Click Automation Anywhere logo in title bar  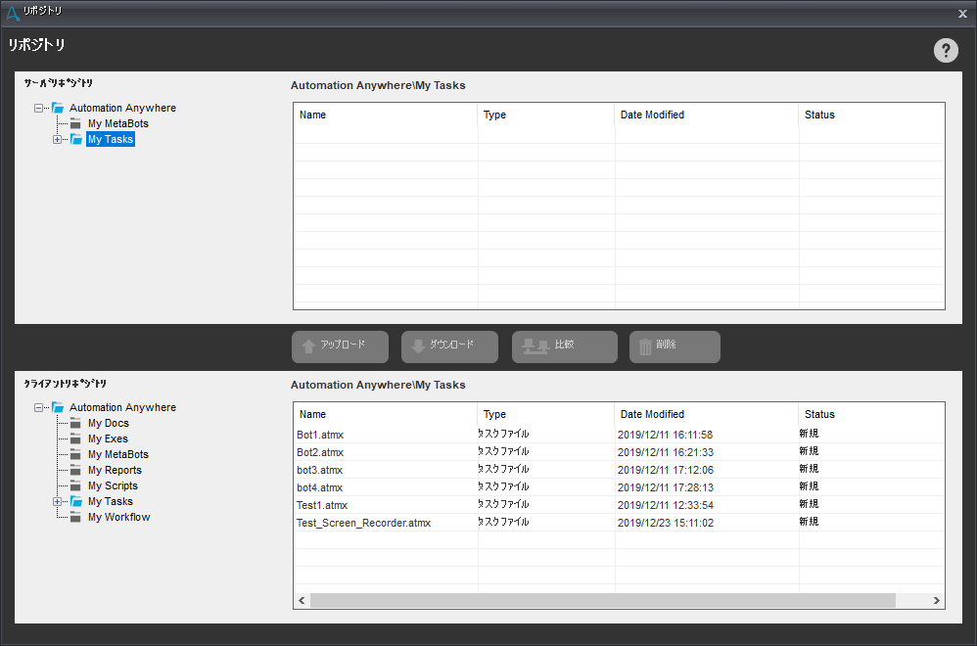tap(13, 13)
